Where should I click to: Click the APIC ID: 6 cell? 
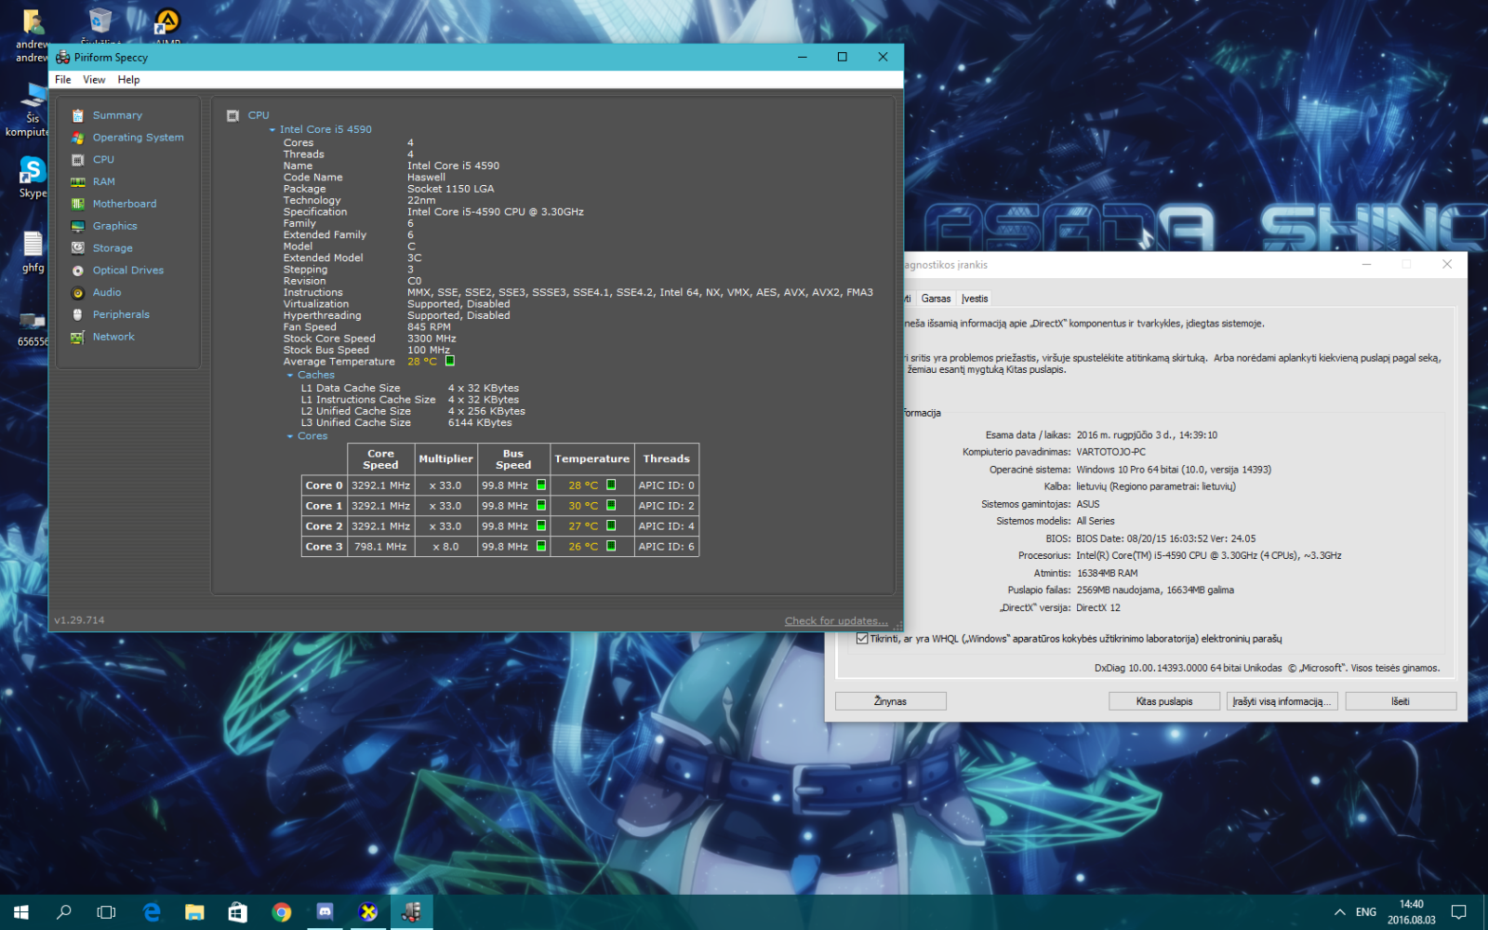click(667, 547)
